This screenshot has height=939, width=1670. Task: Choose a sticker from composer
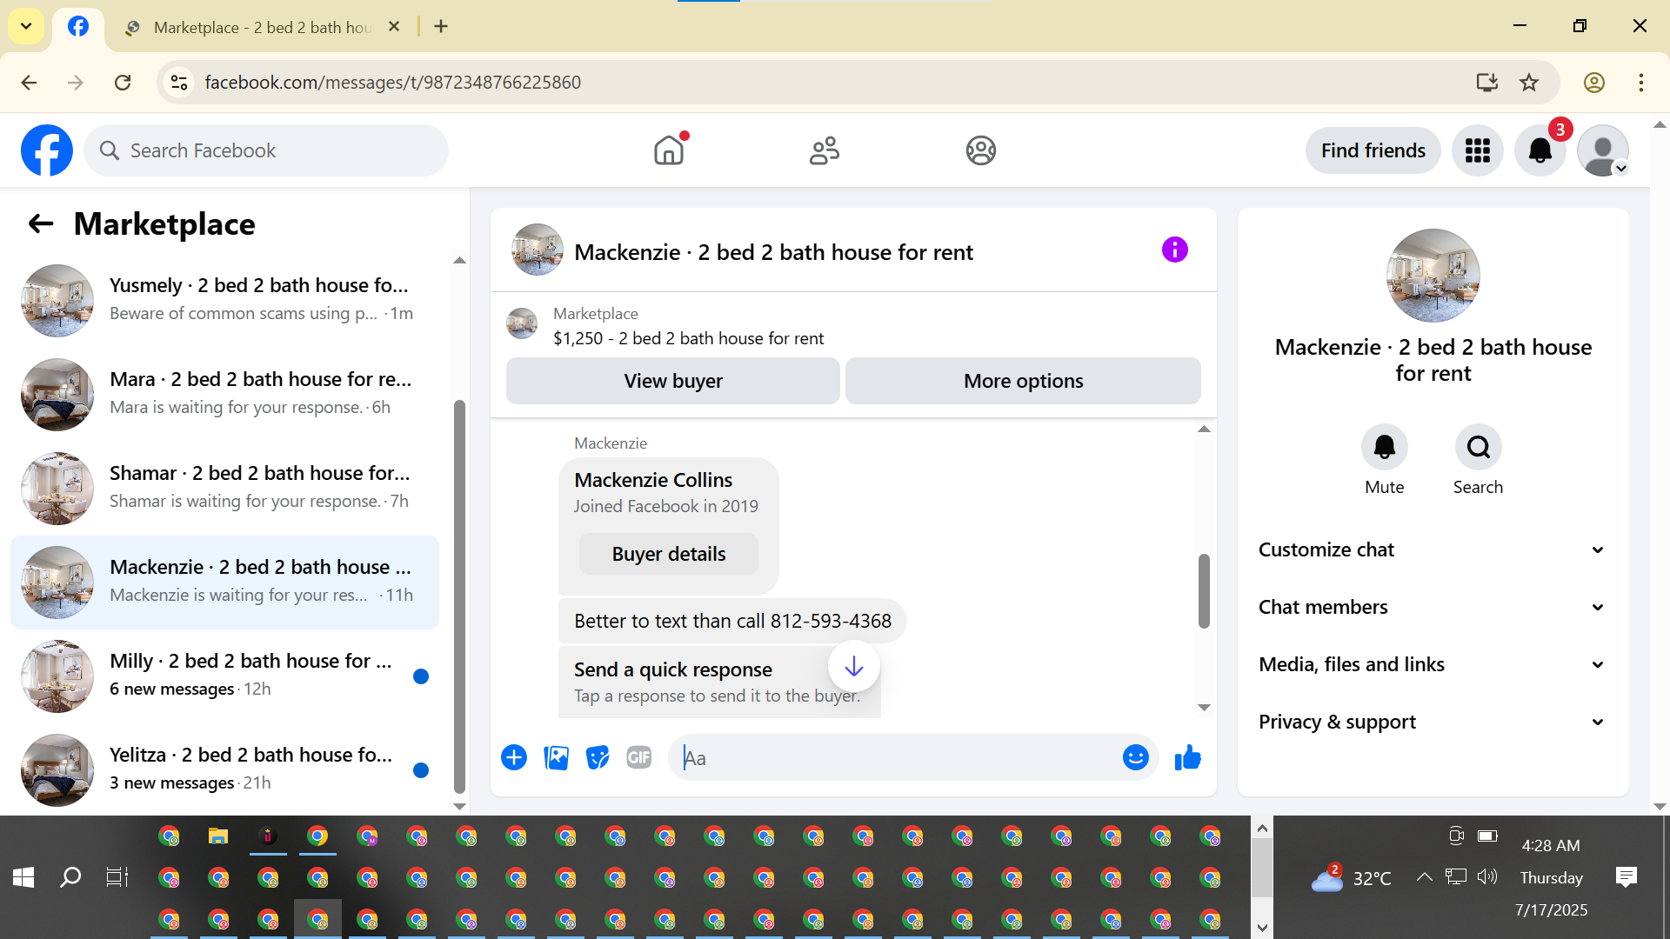598,758
